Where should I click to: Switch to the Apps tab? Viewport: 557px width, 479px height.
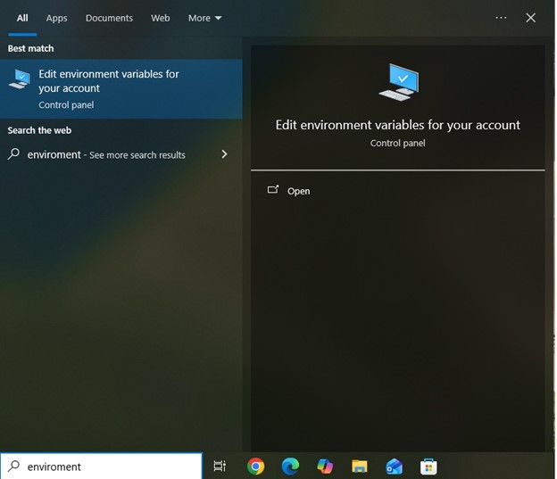(56, 18)
